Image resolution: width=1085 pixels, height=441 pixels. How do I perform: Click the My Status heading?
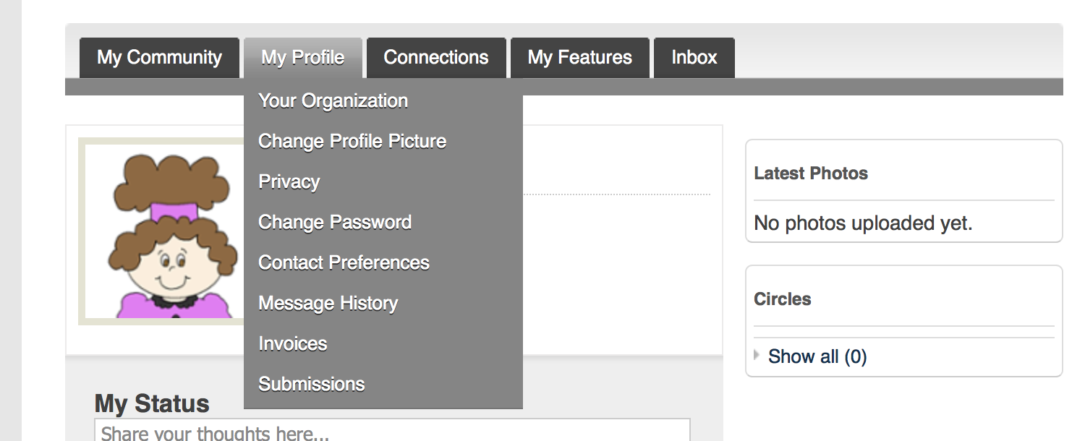[152, 403]
